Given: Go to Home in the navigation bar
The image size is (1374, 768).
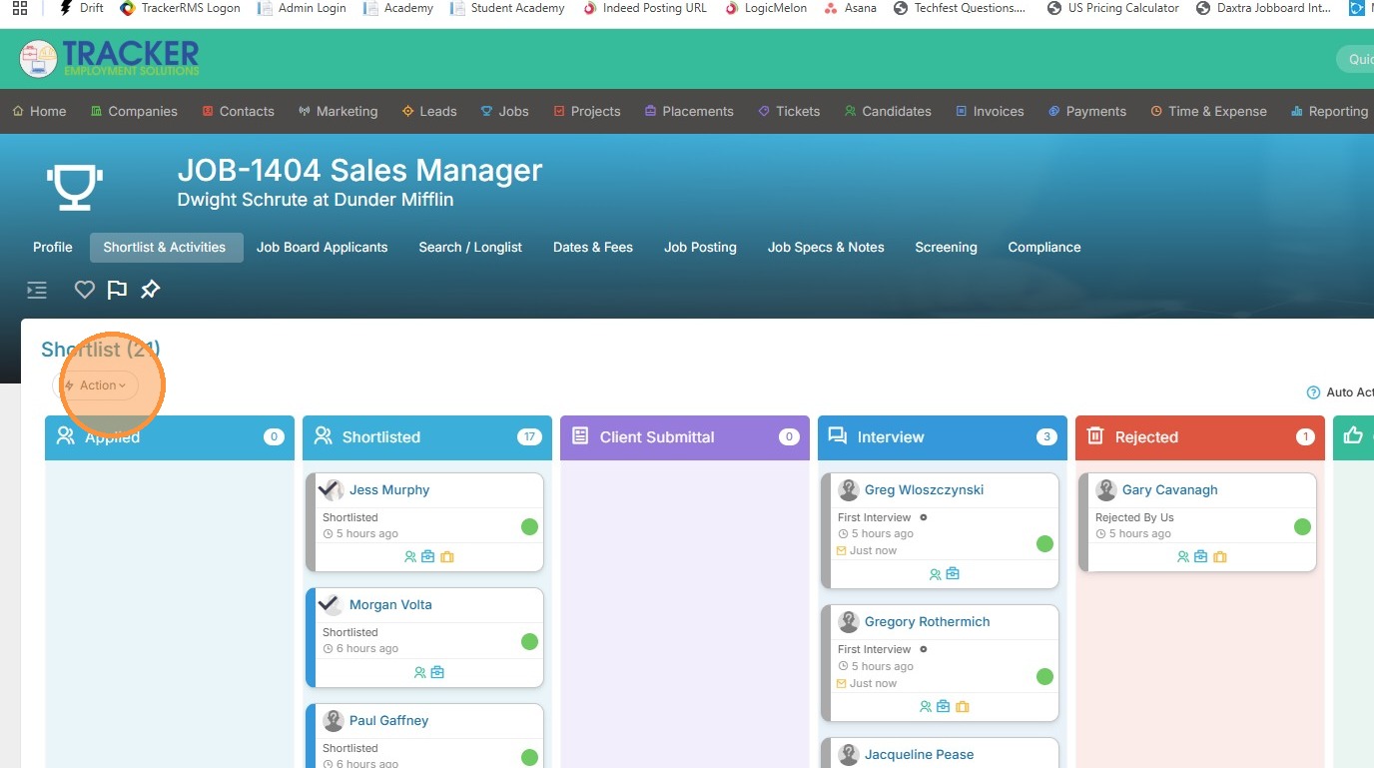Looking at the screenshot, I should 40,112.
